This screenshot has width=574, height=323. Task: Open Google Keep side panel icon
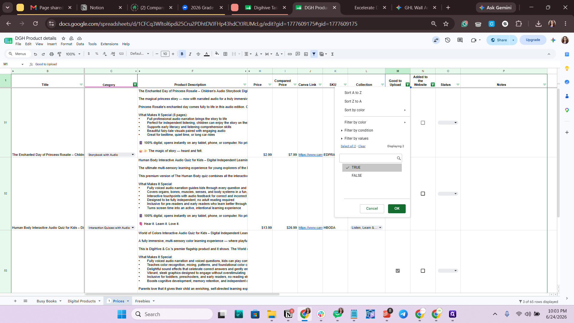tap(567, 68)
